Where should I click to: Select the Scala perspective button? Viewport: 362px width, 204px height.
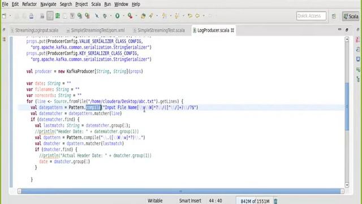[x=351, y=16]
